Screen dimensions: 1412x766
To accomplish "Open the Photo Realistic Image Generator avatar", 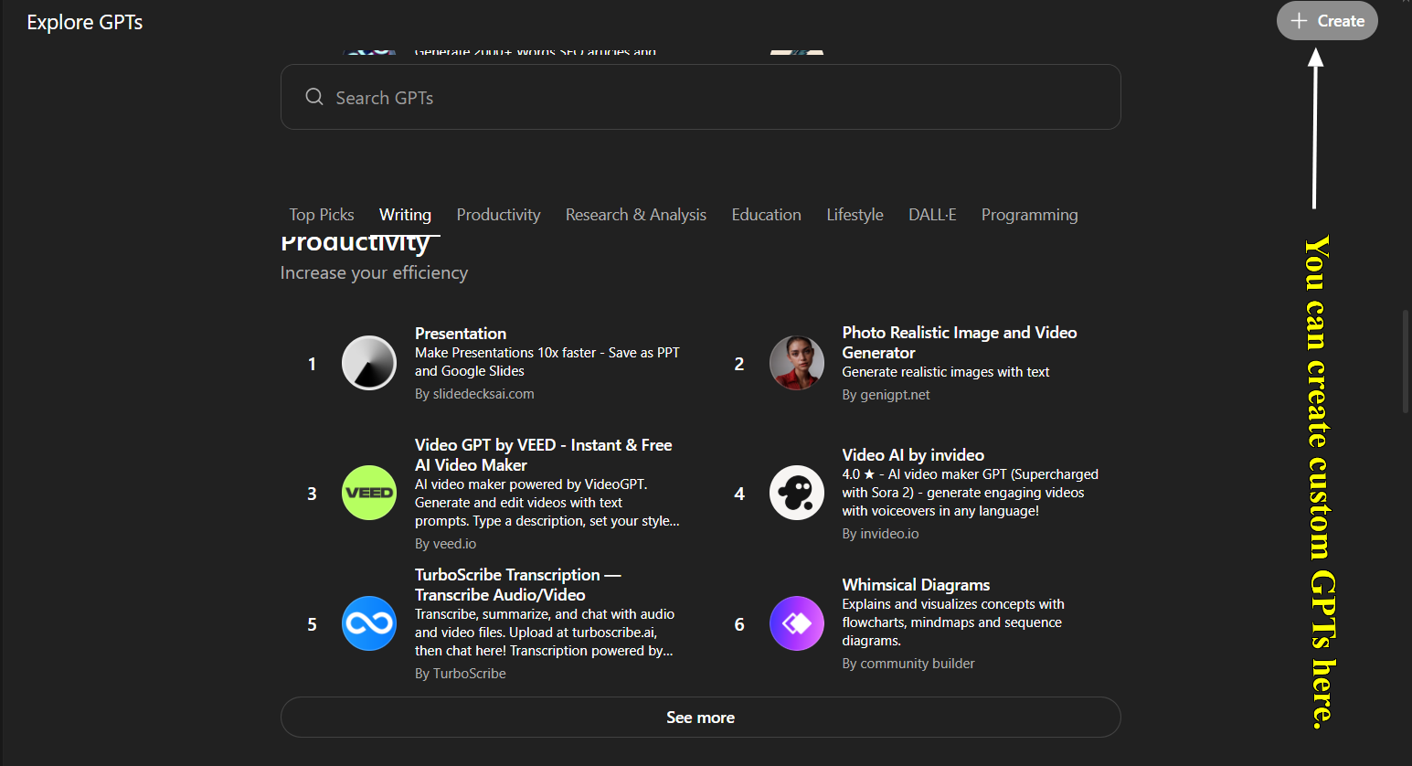I will (x=796, y=363).
